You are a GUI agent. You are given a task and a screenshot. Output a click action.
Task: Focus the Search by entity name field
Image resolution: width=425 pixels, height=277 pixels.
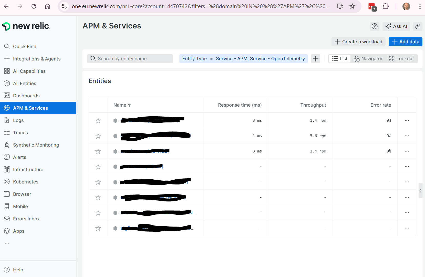pos(130,59)
